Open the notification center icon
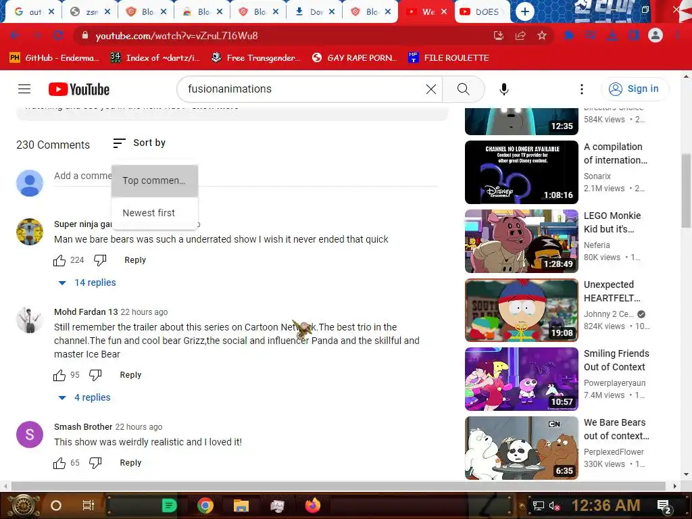692x519 pixels. point(665,507)
